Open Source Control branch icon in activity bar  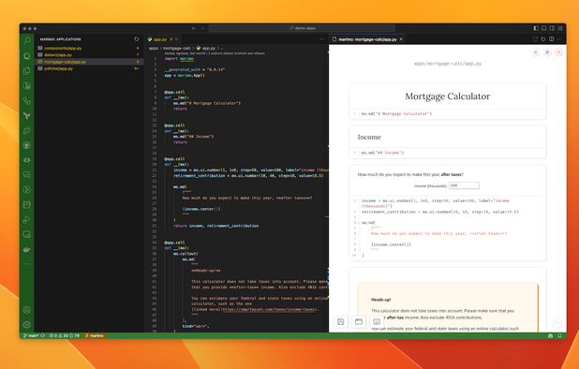(x=26, y=100)
